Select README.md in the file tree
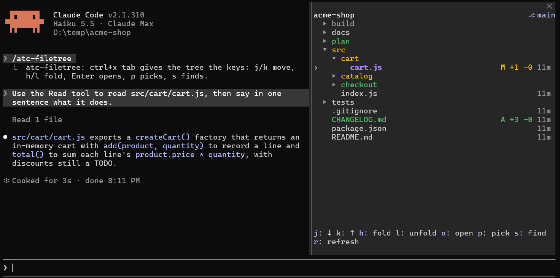Screen dimensions: 560x278 click(x=352, y=137)
